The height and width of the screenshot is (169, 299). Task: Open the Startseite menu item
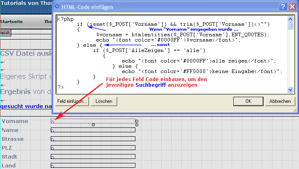click(x=11, y=22)
